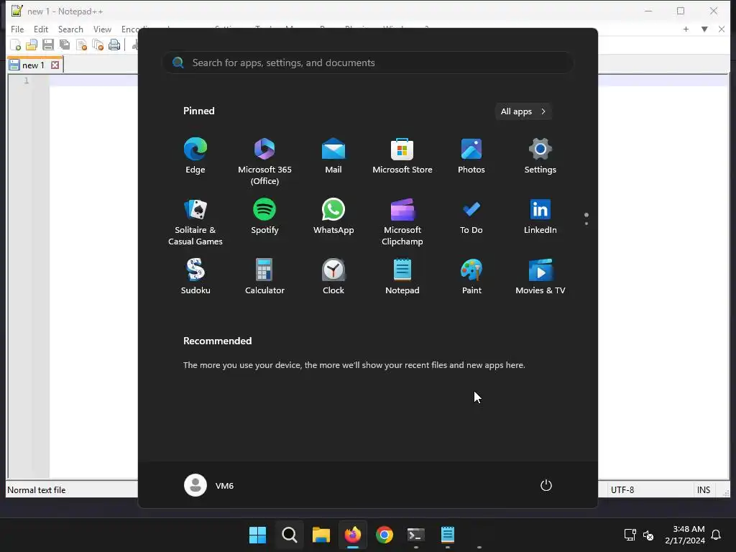Viewport: 736px width, 552px height.
Task: Open Microsoft Store from Start menu
Action: point(402,156)
